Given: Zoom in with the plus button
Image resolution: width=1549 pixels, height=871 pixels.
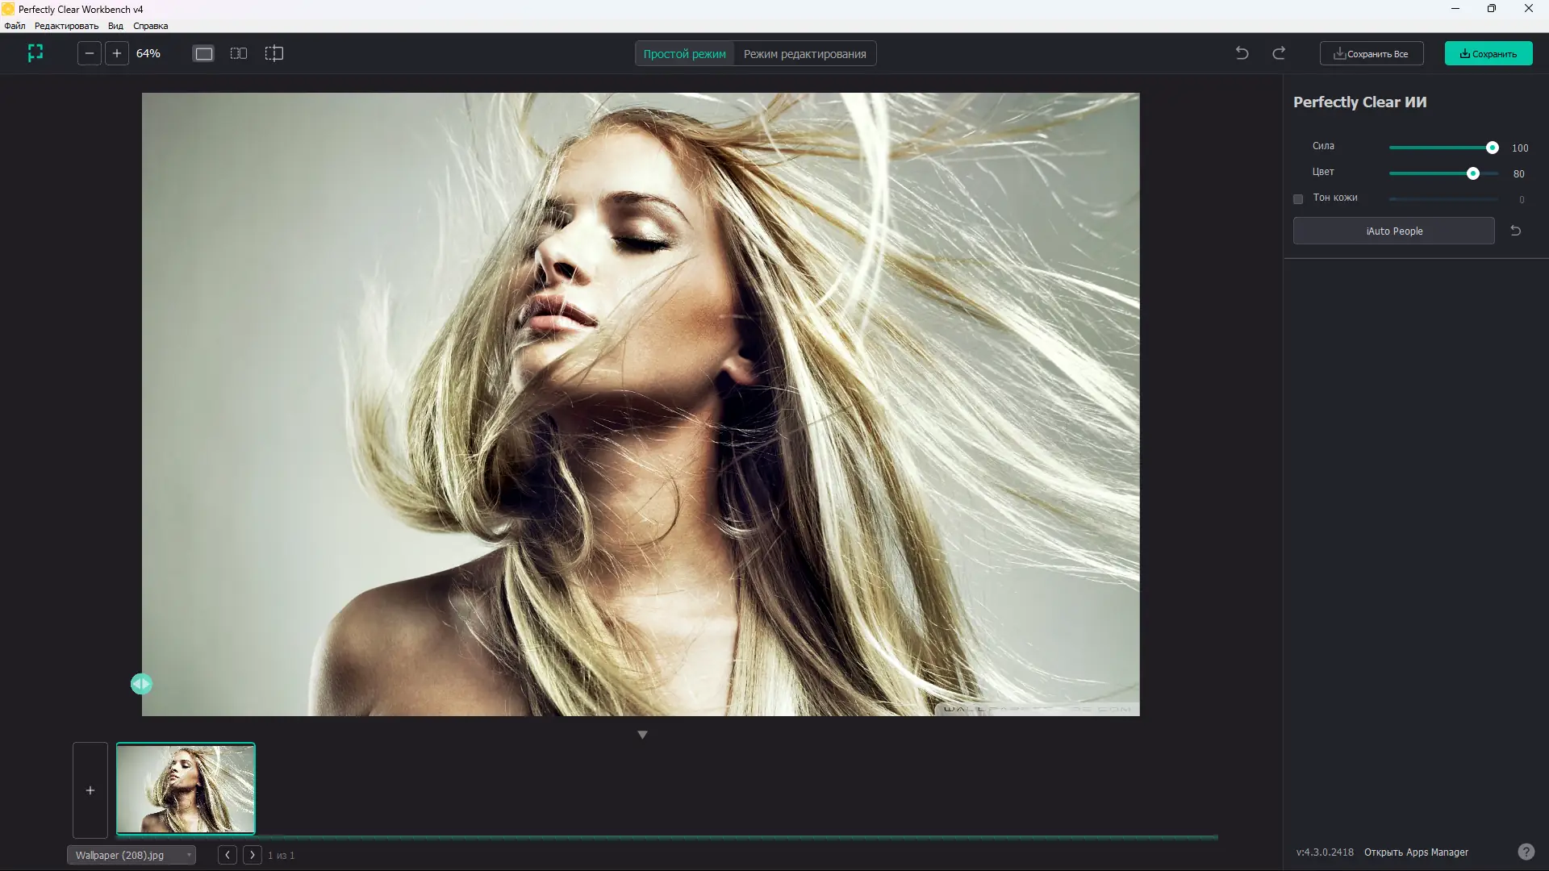Looking at the screenshot, I should (x=117, y=53).
